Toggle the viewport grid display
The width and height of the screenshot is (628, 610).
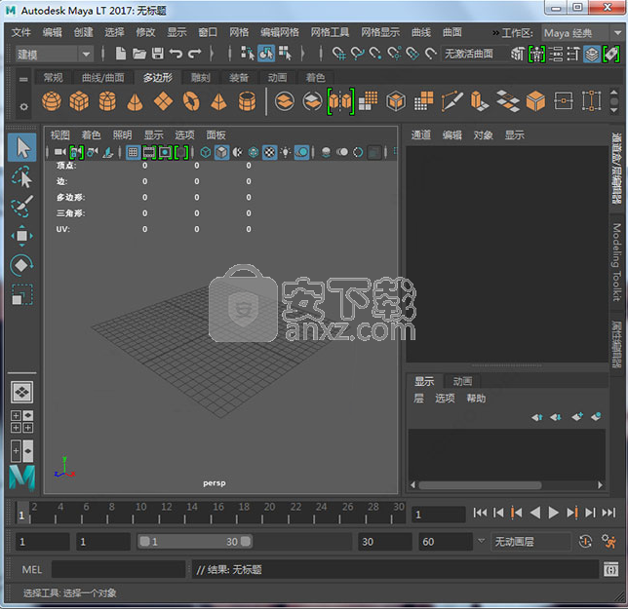point(133,152)
